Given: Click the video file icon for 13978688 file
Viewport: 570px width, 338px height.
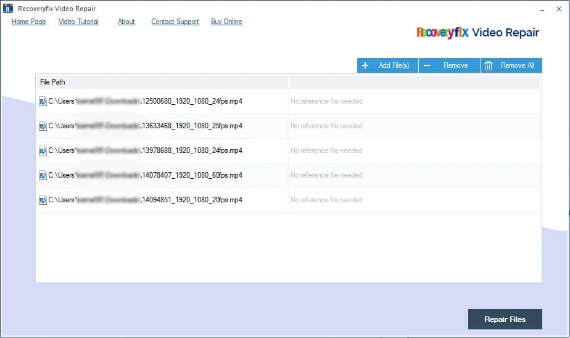Looking at the screenshot, I should pos(43,150).
